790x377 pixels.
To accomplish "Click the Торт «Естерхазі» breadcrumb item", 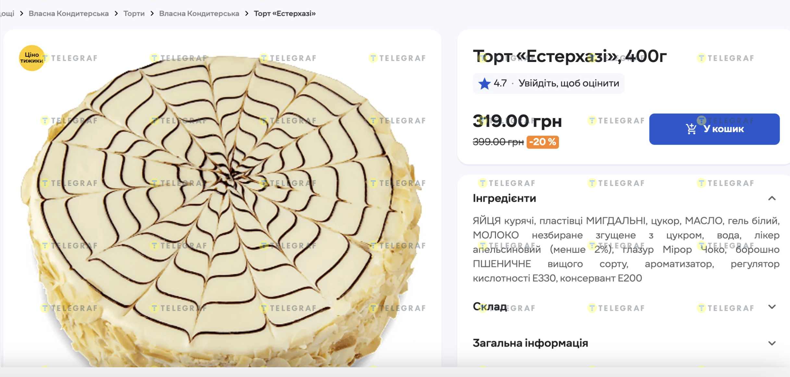I will pos(285,14).
